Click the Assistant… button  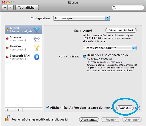89,120
